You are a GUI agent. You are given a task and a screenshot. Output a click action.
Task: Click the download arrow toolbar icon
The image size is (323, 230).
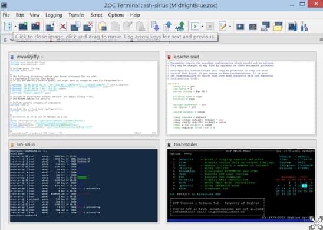tap(155, 26)
